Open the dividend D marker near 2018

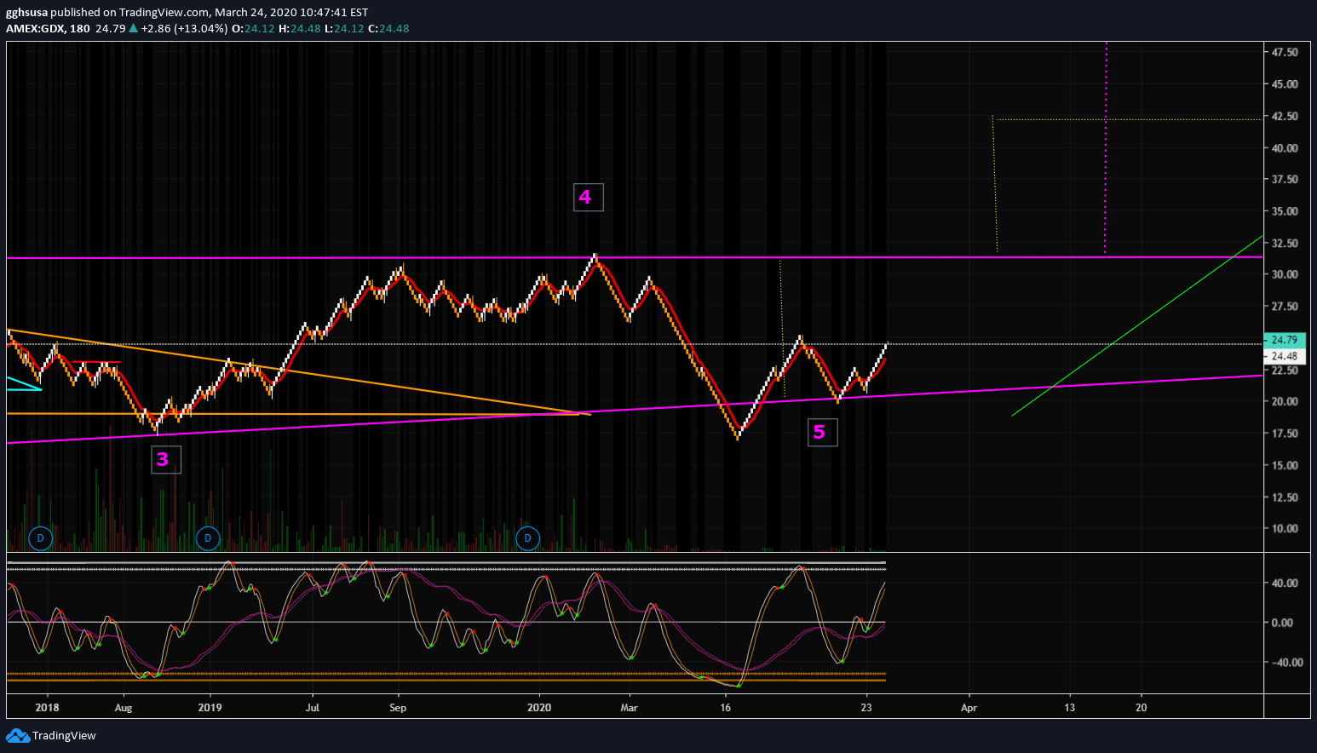[40, 538]
